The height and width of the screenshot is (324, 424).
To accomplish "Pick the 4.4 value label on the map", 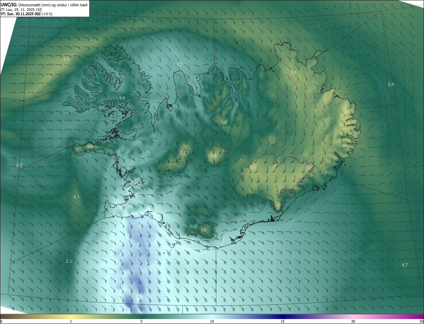I will pos(122,98).
